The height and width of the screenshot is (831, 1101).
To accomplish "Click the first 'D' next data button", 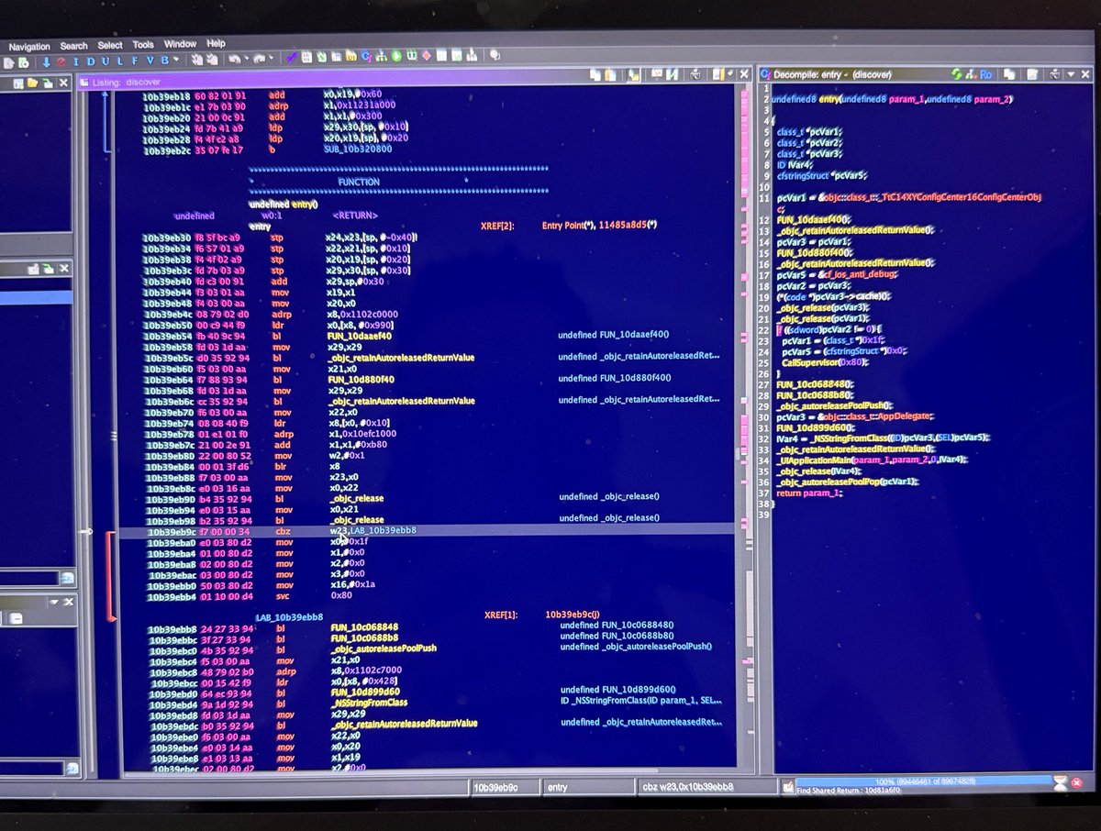I will pos(91,61).
